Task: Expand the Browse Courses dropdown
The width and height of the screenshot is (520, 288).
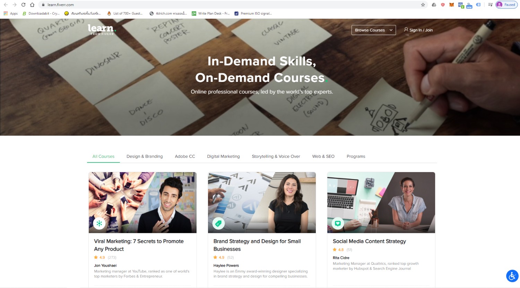Action: [373, 30]
